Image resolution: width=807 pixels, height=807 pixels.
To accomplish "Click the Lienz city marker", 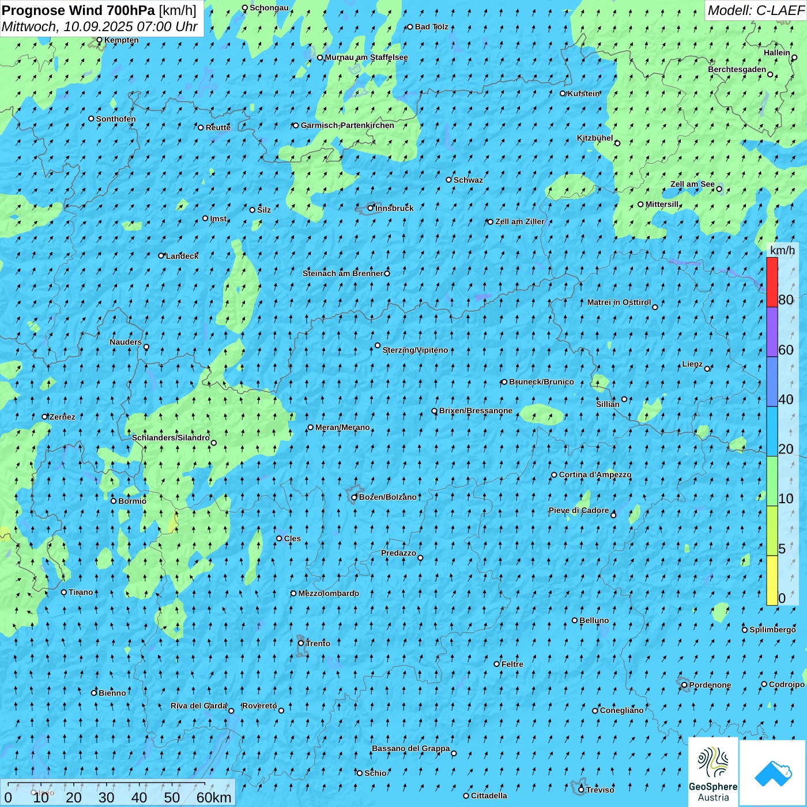I will click(x=707, y=368).
